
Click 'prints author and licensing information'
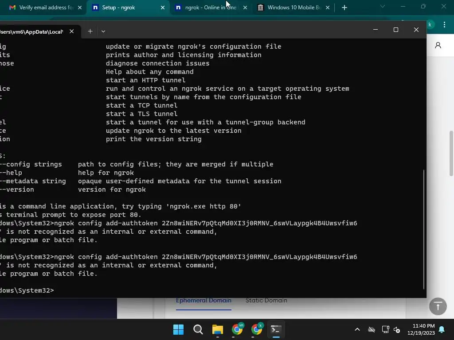coord(183,55)
